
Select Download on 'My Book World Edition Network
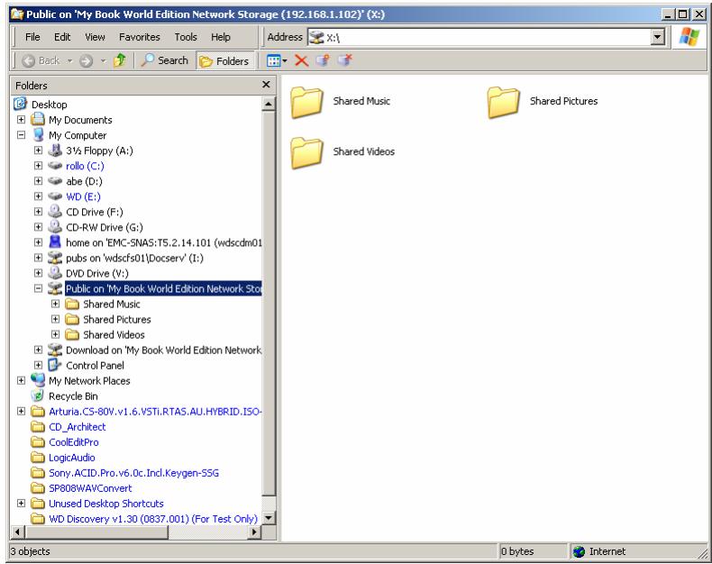[163, 350]
